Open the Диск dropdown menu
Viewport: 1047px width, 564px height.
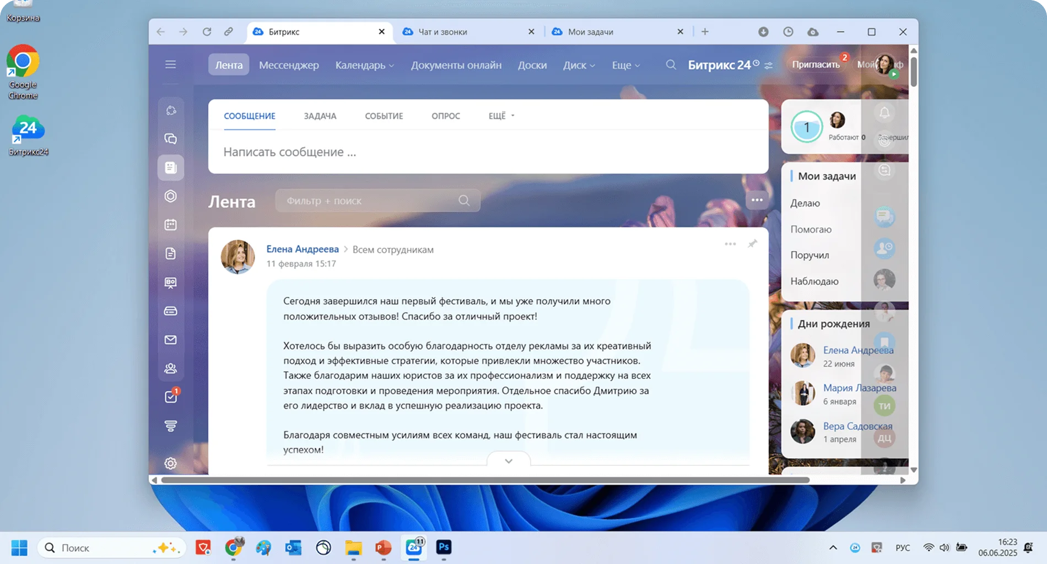[x=579, y=65]
